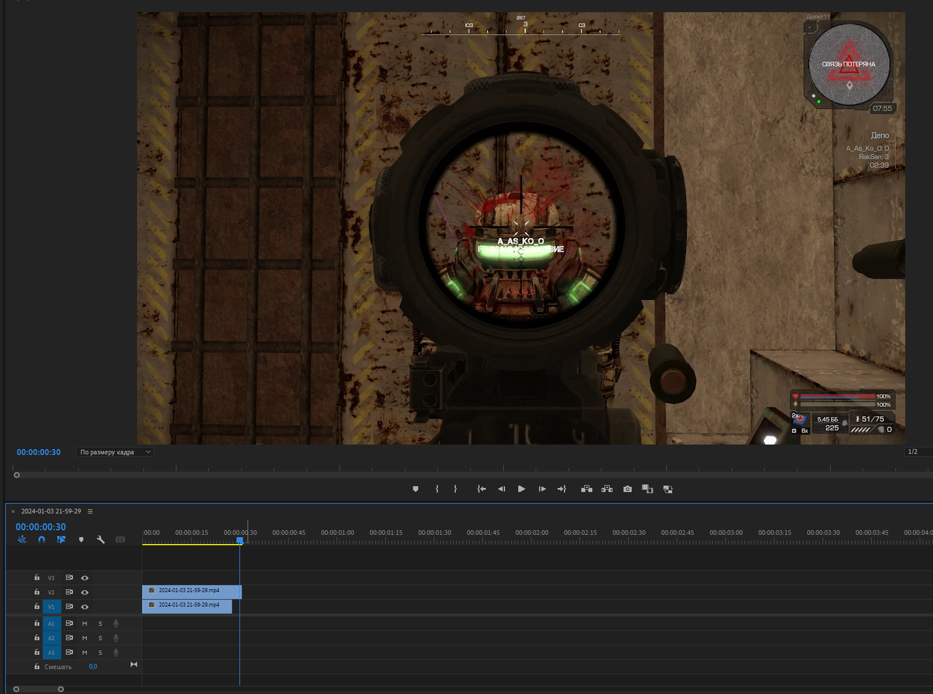Toggle timeline snapping magnet

click(x=42, y=539)
